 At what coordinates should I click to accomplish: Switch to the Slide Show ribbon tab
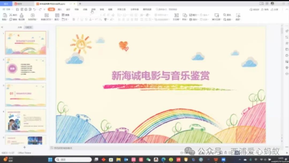93,9
